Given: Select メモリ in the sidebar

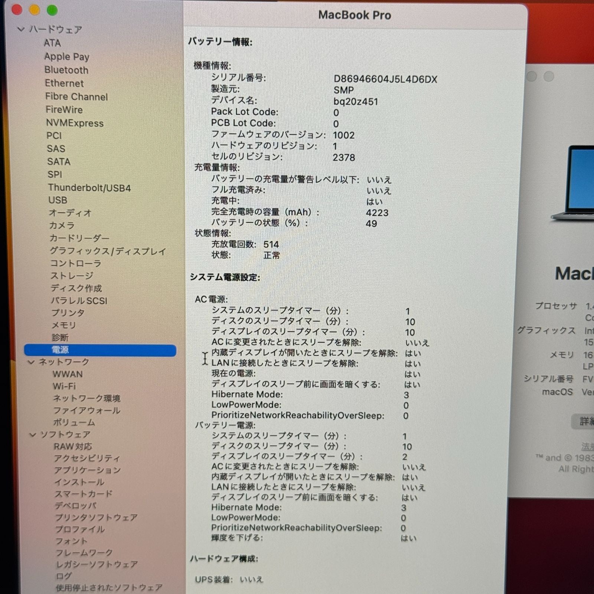Looking at the screenshot, I should (64, 325).
